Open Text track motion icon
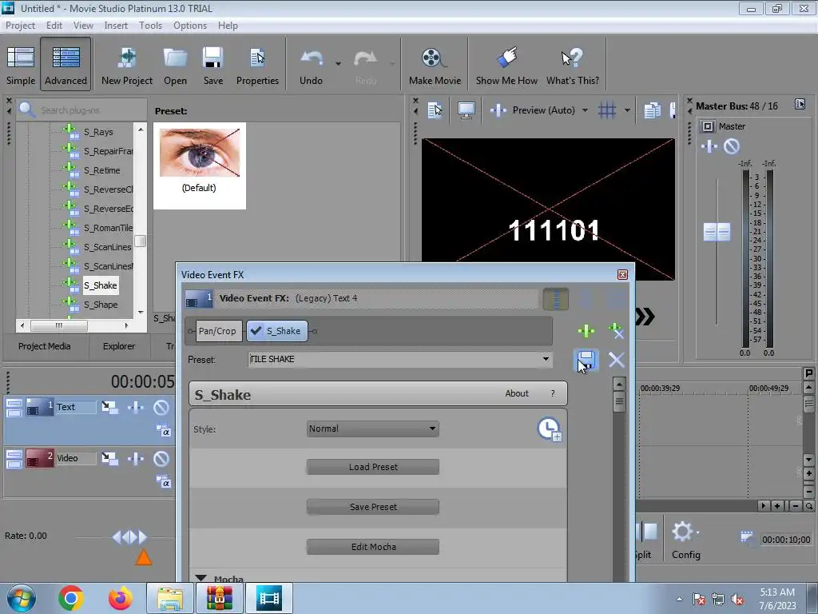 click(109, 407)
